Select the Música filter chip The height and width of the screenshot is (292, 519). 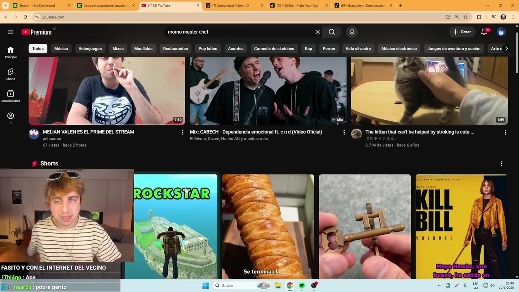coord(61,49)
